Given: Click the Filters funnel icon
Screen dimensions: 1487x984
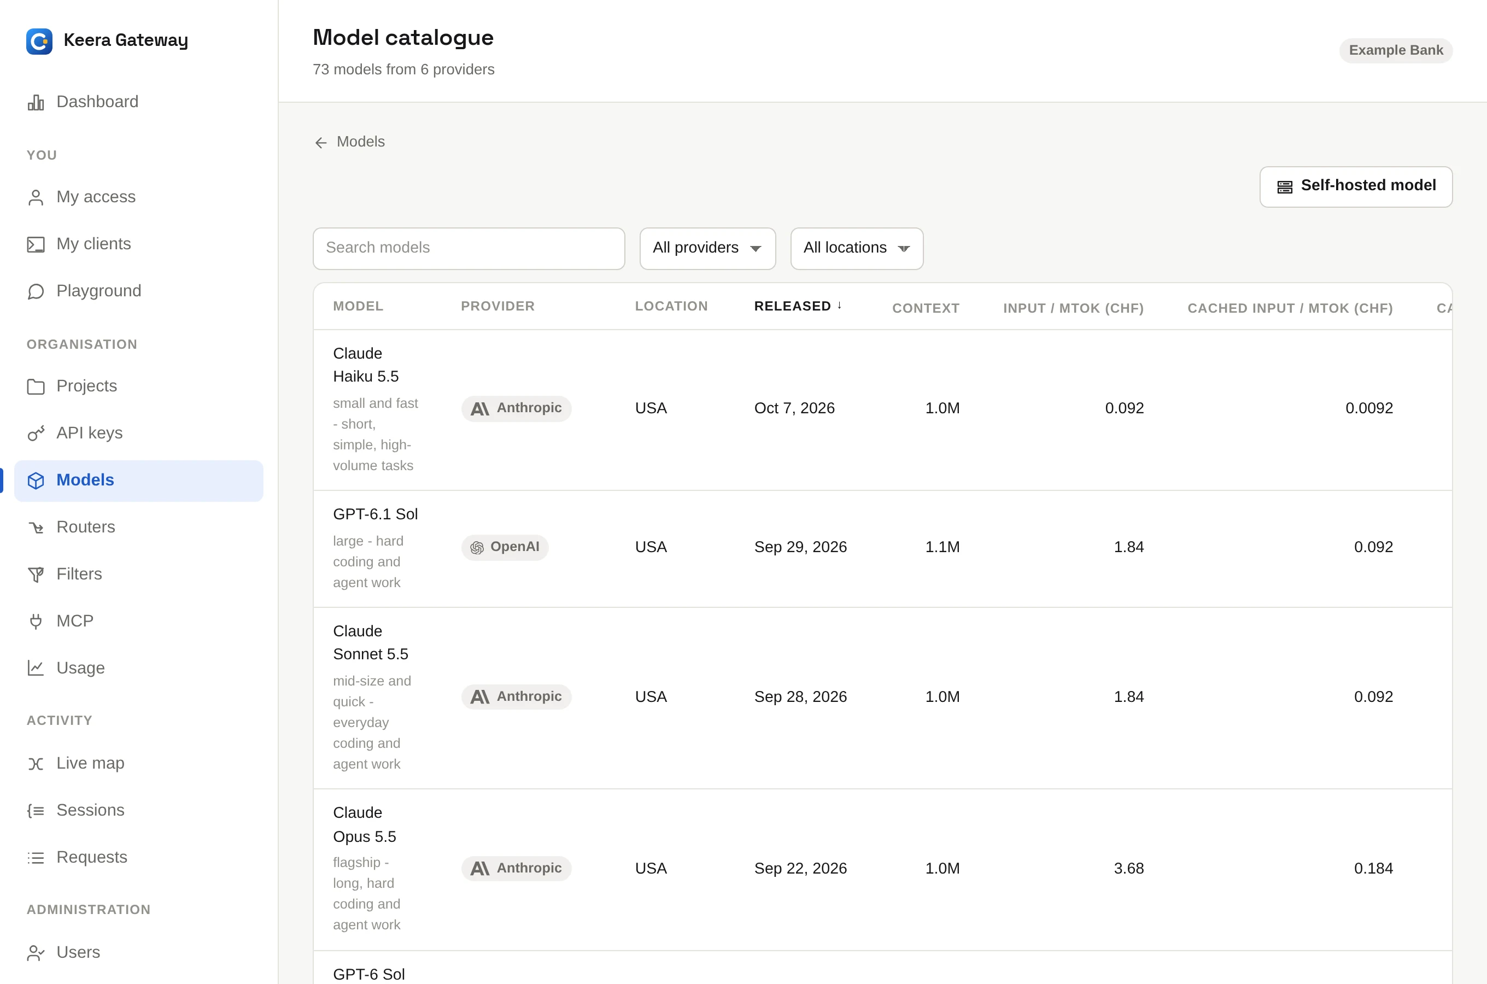Looking at the screenshot, I should coord(36,574).
